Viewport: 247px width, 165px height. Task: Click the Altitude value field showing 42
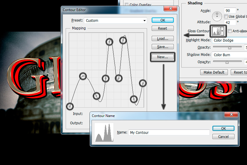point(230,22)
